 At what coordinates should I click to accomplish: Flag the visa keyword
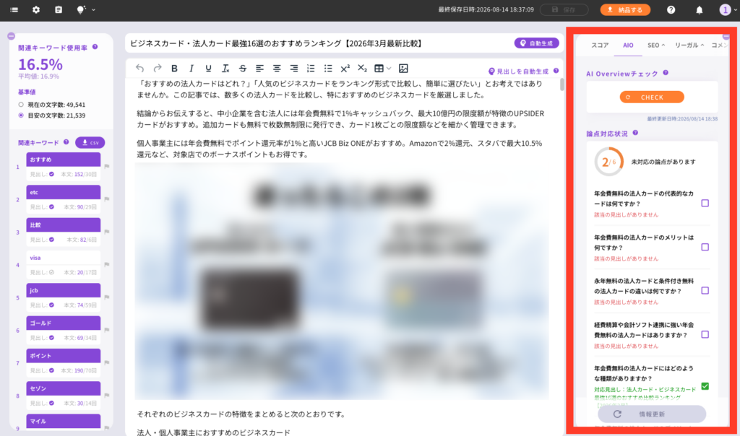(x=107, y=264)
